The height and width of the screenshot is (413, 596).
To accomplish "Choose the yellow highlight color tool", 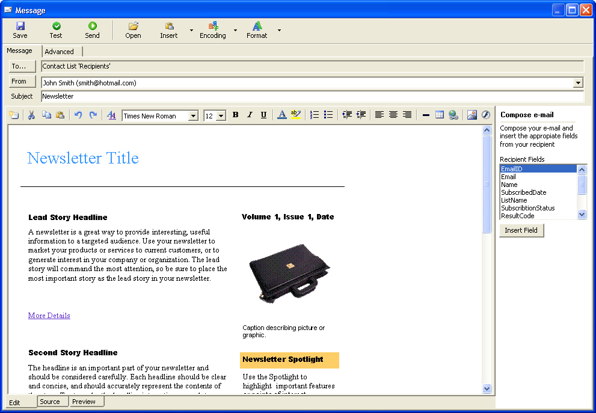I will [x=296, y=115].
